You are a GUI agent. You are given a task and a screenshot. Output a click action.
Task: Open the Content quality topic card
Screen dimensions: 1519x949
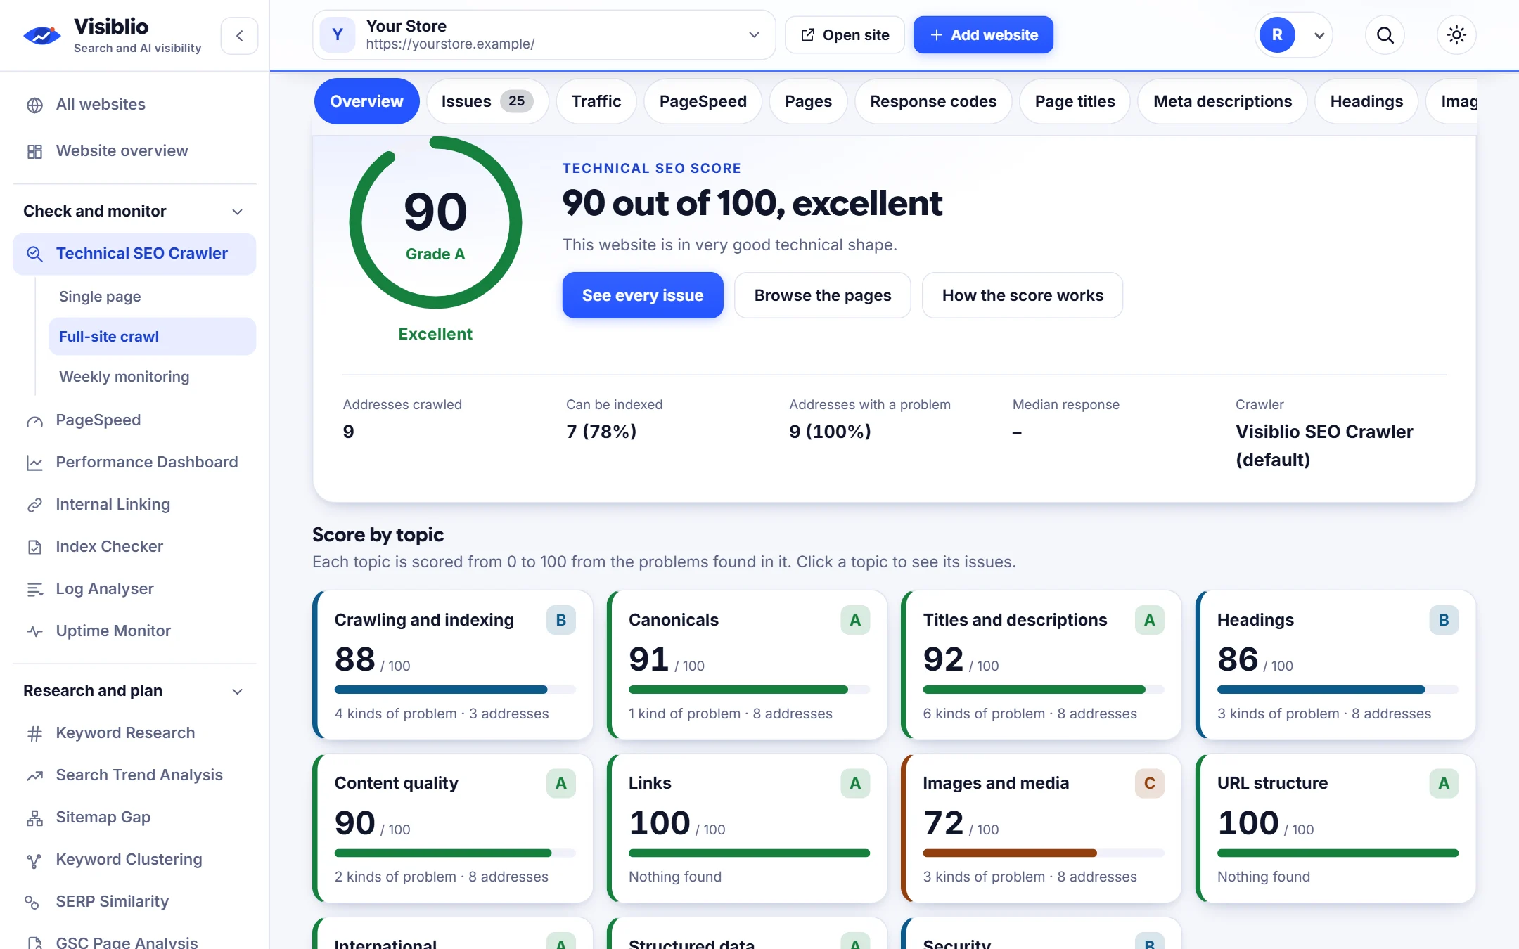click(x=453, y=829)
